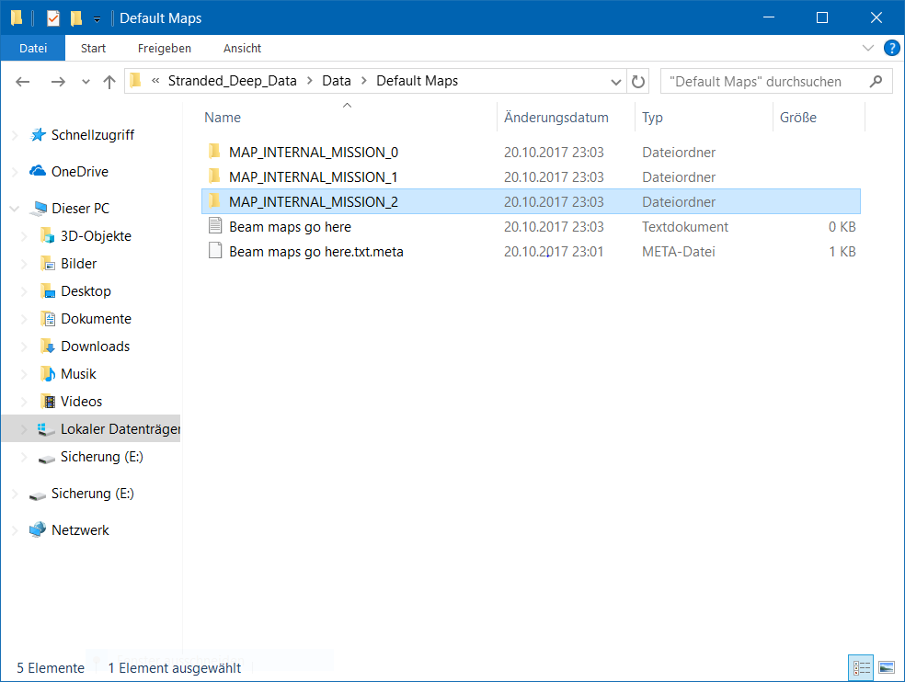Open the OneDrive cloud location
This screenshot has width=905, height=682.
tap(79, 172)
